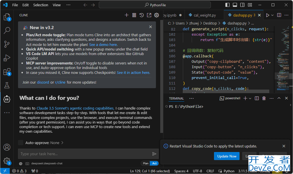Open Cline in editor popout icon
The image size is (293, 174).
149,15
